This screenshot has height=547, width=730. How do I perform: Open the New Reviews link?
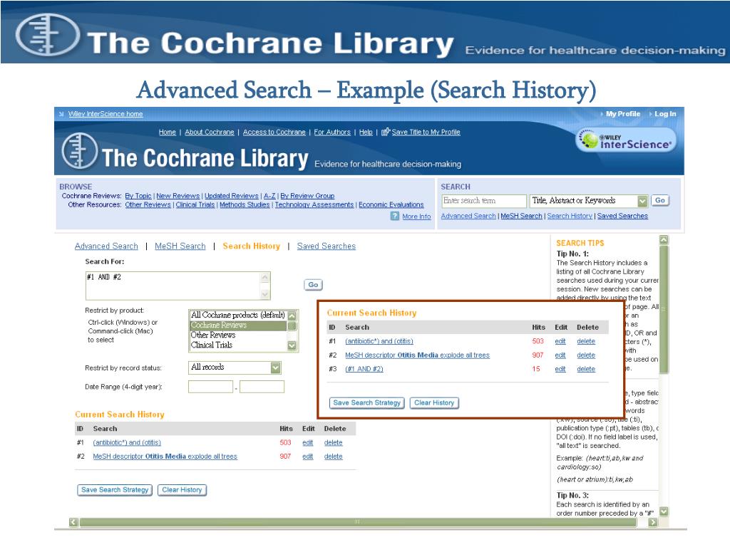click(178, 196)
